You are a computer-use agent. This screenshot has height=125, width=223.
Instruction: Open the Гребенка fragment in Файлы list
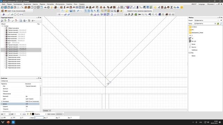coord(194,50)
